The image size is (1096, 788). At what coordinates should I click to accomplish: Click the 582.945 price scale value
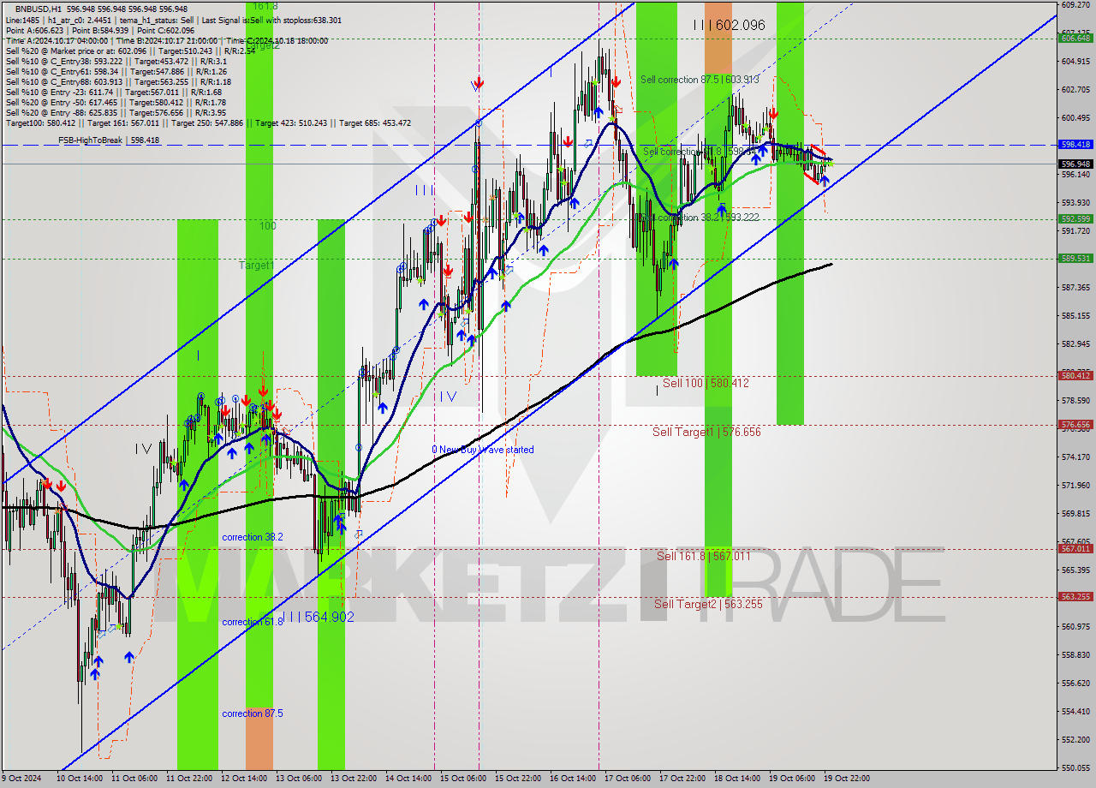coord(1075,343)
